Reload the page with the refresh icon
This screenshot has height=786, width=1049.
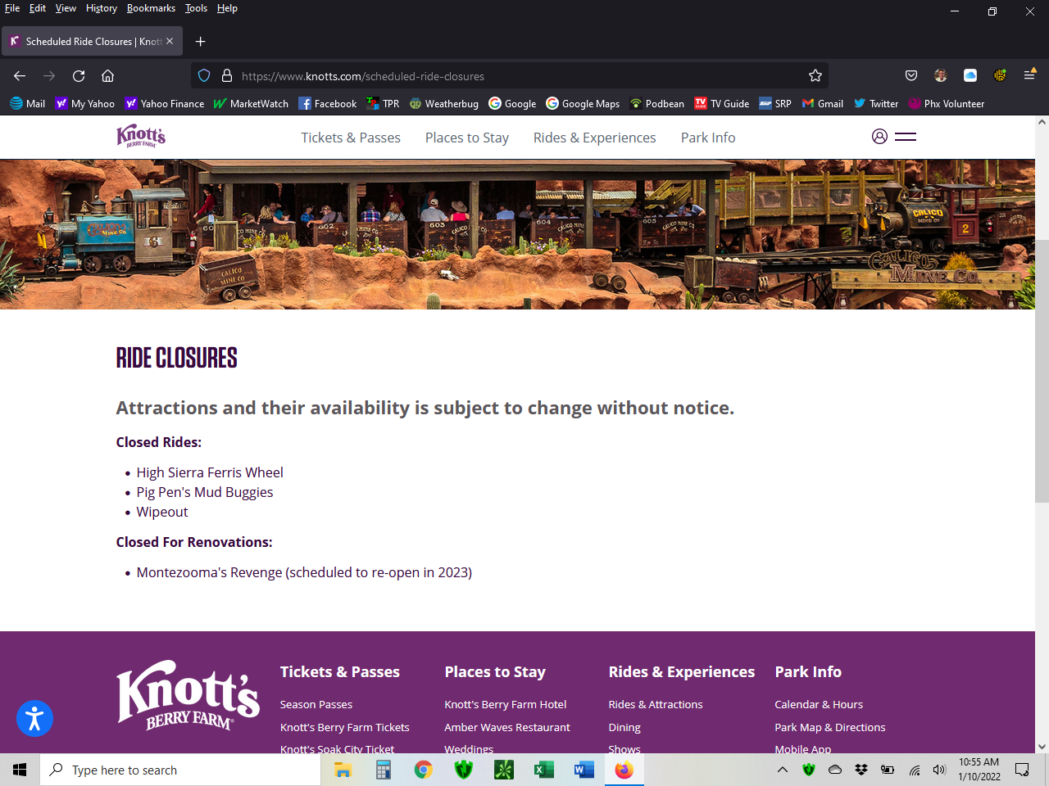point(79,76)
